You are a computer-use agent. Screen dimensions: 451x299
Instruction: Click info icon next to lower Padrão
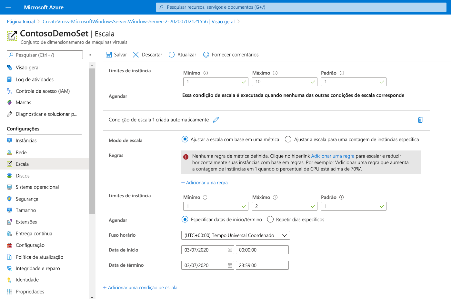pos(341,197)
